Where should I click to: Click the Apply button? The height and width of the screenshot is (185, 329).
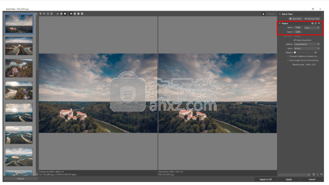click(289, 179)
